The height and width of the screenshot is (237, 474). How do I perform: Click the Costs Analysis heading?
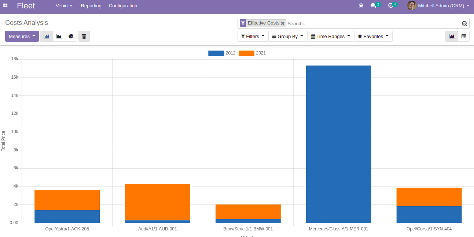[x=26, y=23]
